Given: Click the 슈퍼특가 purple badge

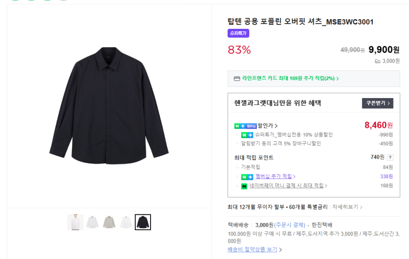Looking at the screenshot, I should click(238, 34).
